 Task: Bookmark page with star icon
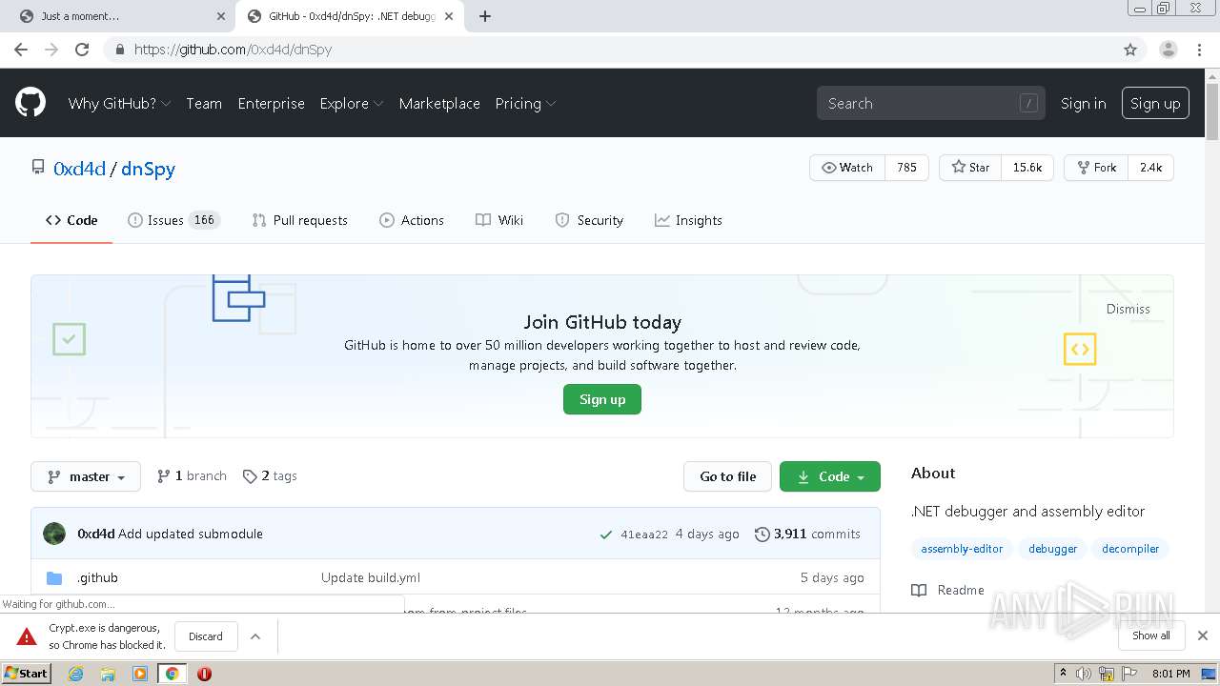pyautogui.click(x=1130, y=50)
